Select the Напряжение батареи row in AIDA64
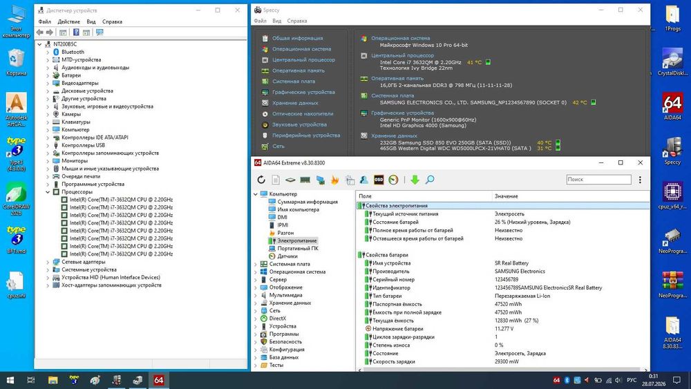 point(502,329)
